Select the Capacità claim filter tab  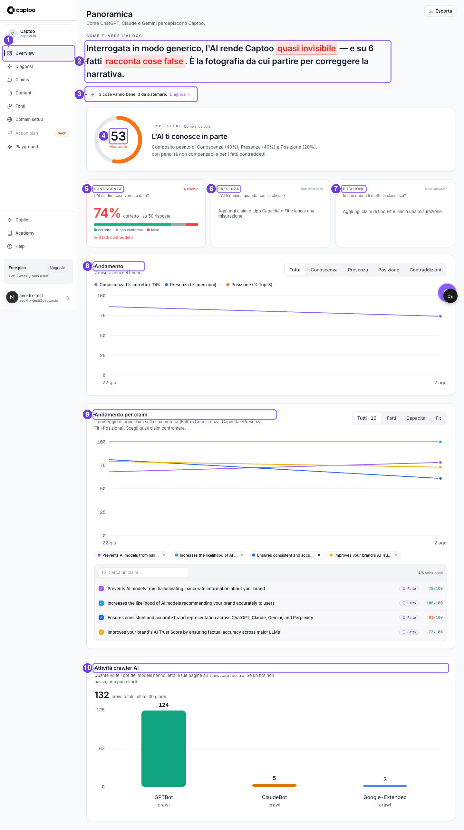pyautogui.click(x=416, y=418)
